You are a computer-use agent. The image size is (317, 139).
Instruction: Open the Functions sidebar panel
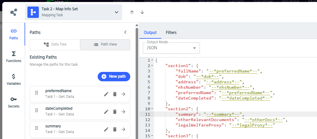tap(13, 57)
